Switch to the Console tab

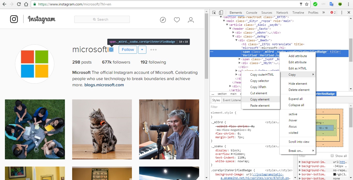click(x=252, y=13)
